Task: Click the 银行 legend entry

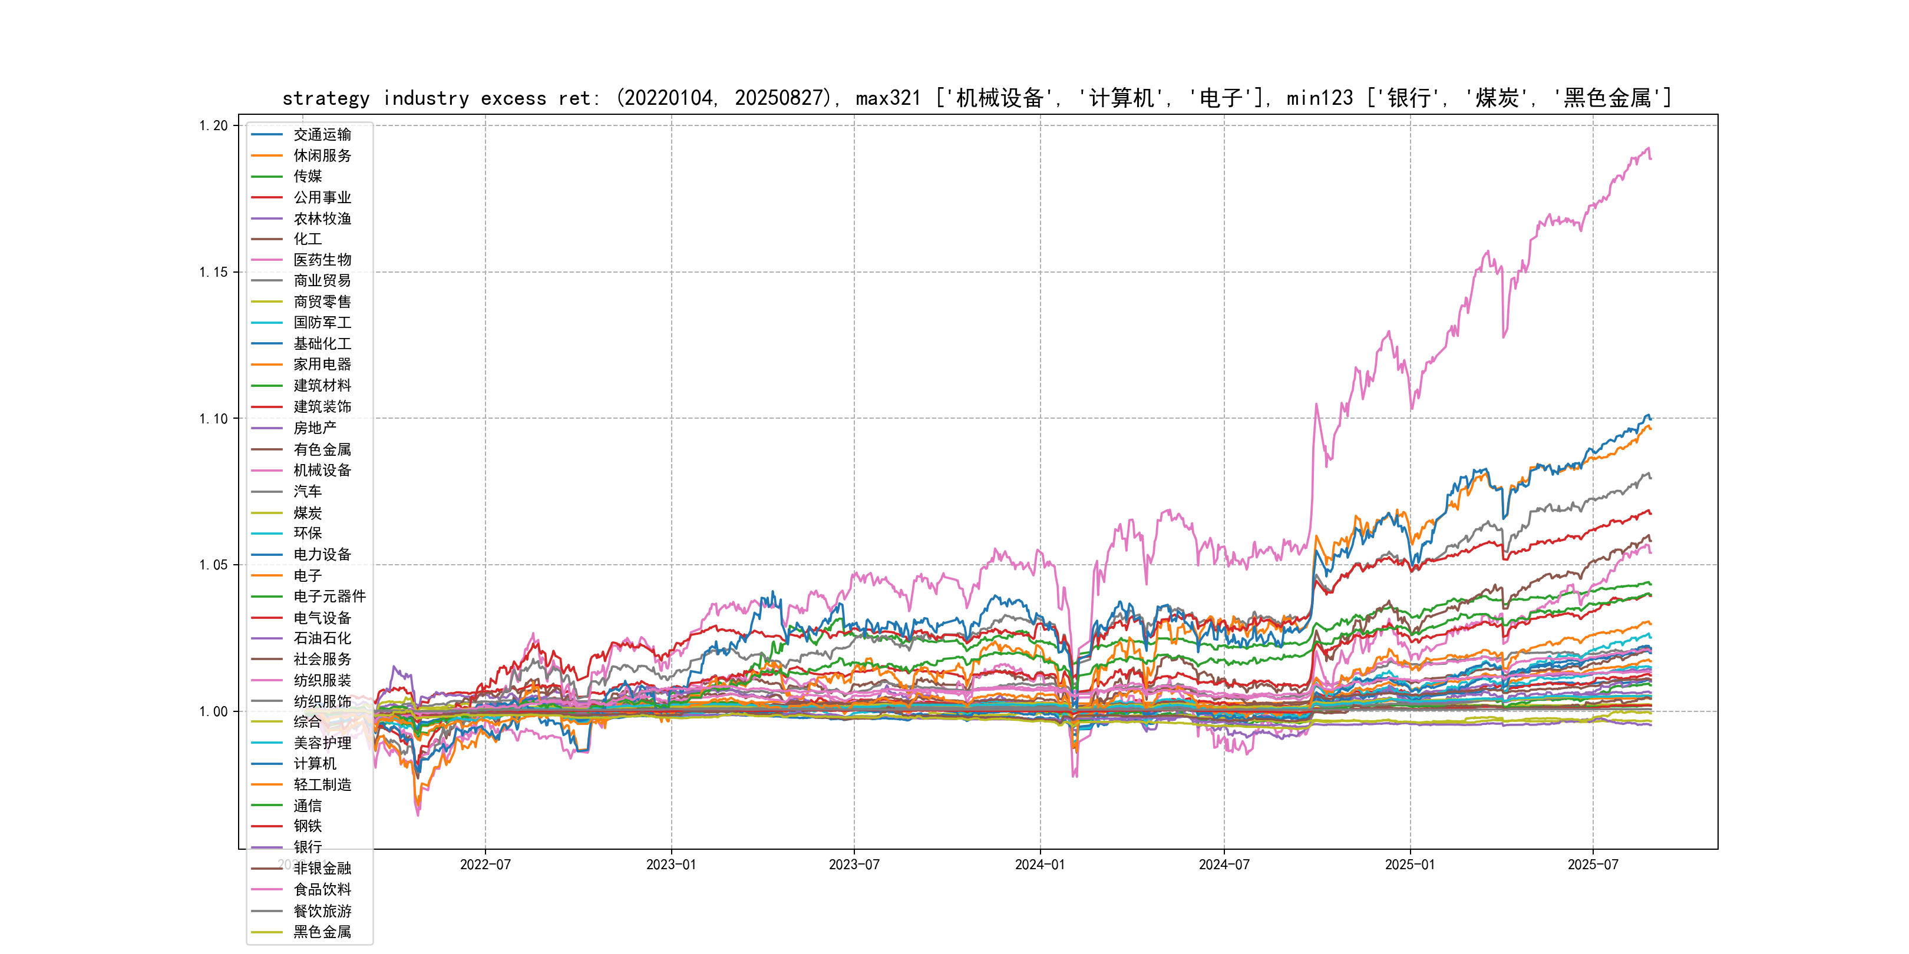Action: click(307, 847)
